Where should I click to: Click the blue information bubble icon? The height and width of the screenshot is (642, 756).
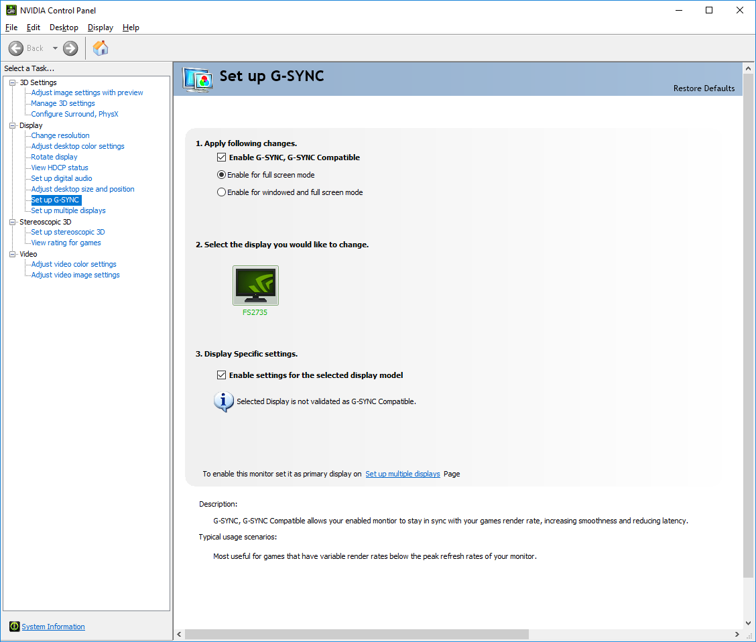224,401
